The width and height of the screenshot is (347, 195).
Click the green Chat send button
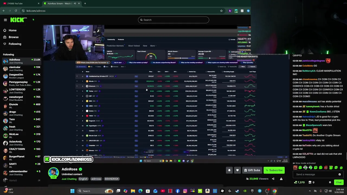coord(339,182)
